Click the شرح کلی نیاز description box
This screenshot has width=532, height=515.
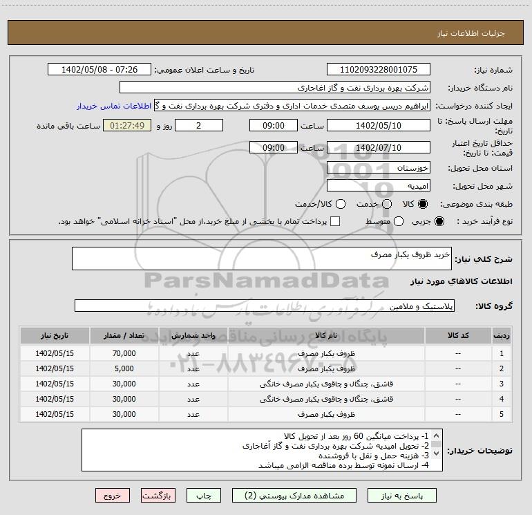click(262, 259)
